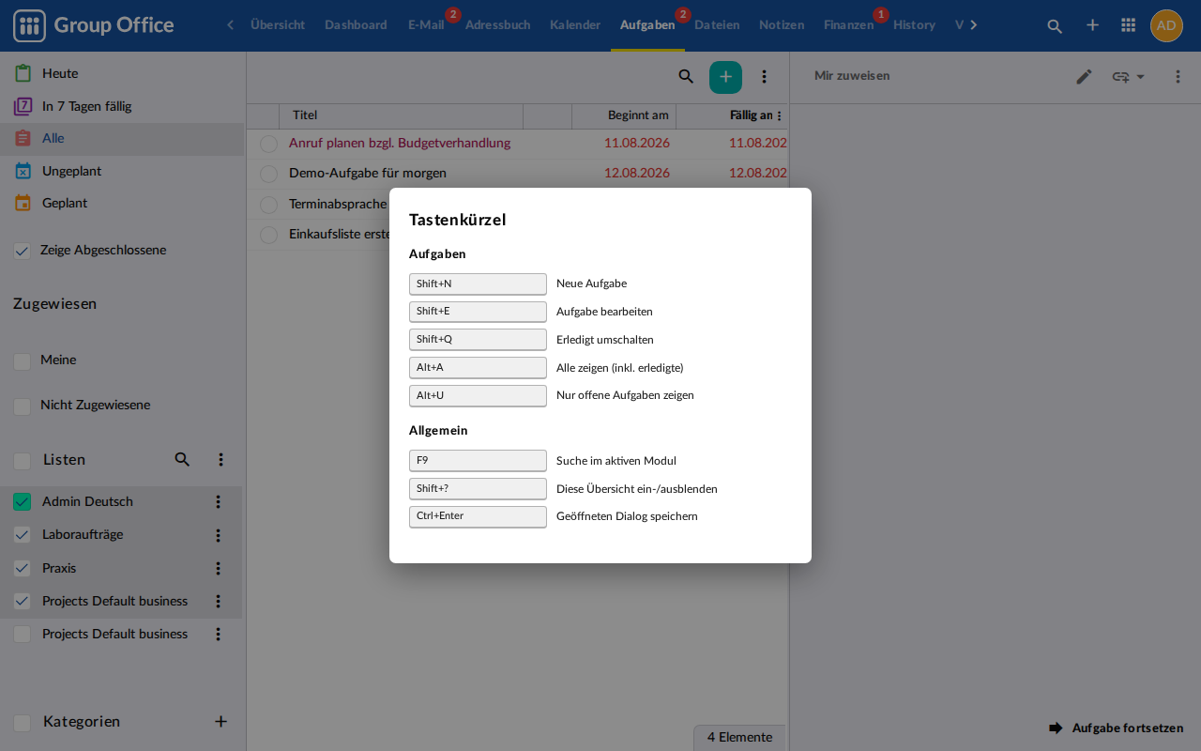
Task: Click the teal add task button
Action: (x=725, y=77)
